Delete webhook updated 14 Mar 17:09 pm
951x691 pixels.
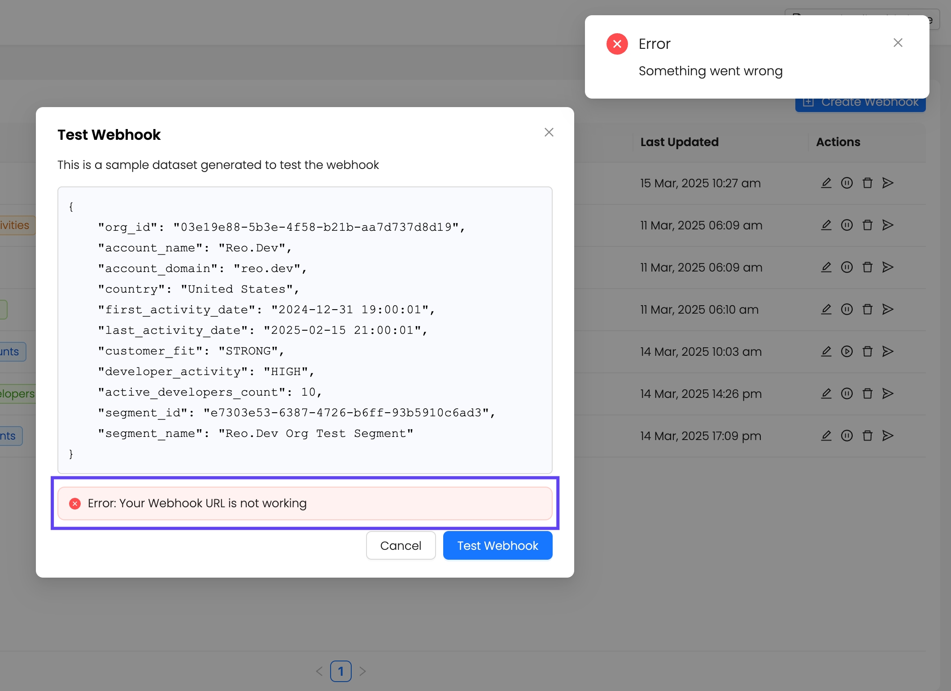tap(867, 436)
